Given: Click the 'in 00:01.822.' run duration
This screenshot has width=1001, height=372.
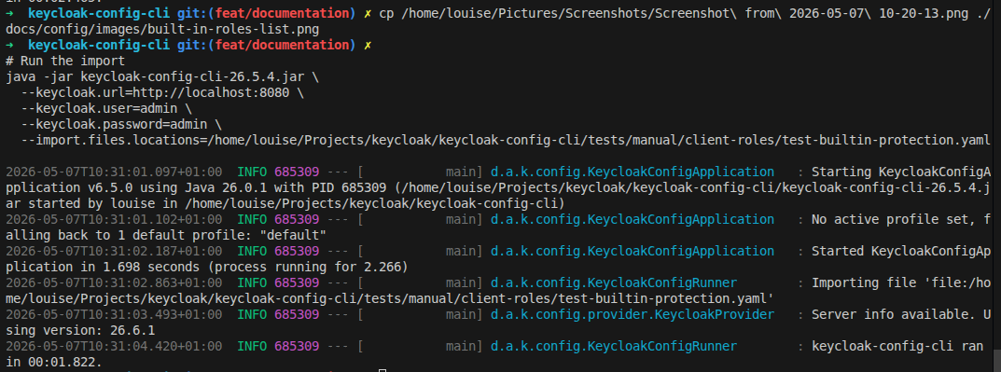Looking at the screenshot, I should click(x=54, y=362).
